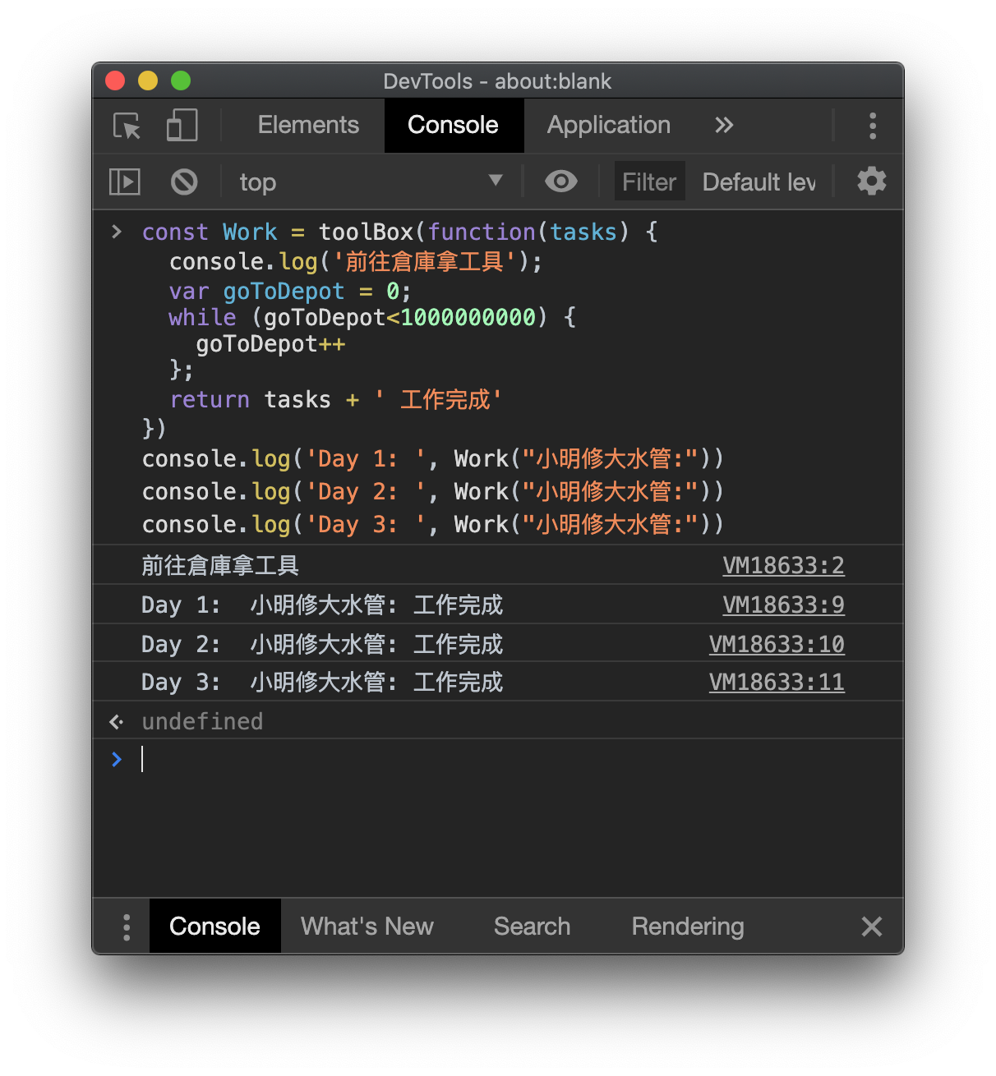Open DevTools settings gear

pyautogui.click(x=871, y=182)
